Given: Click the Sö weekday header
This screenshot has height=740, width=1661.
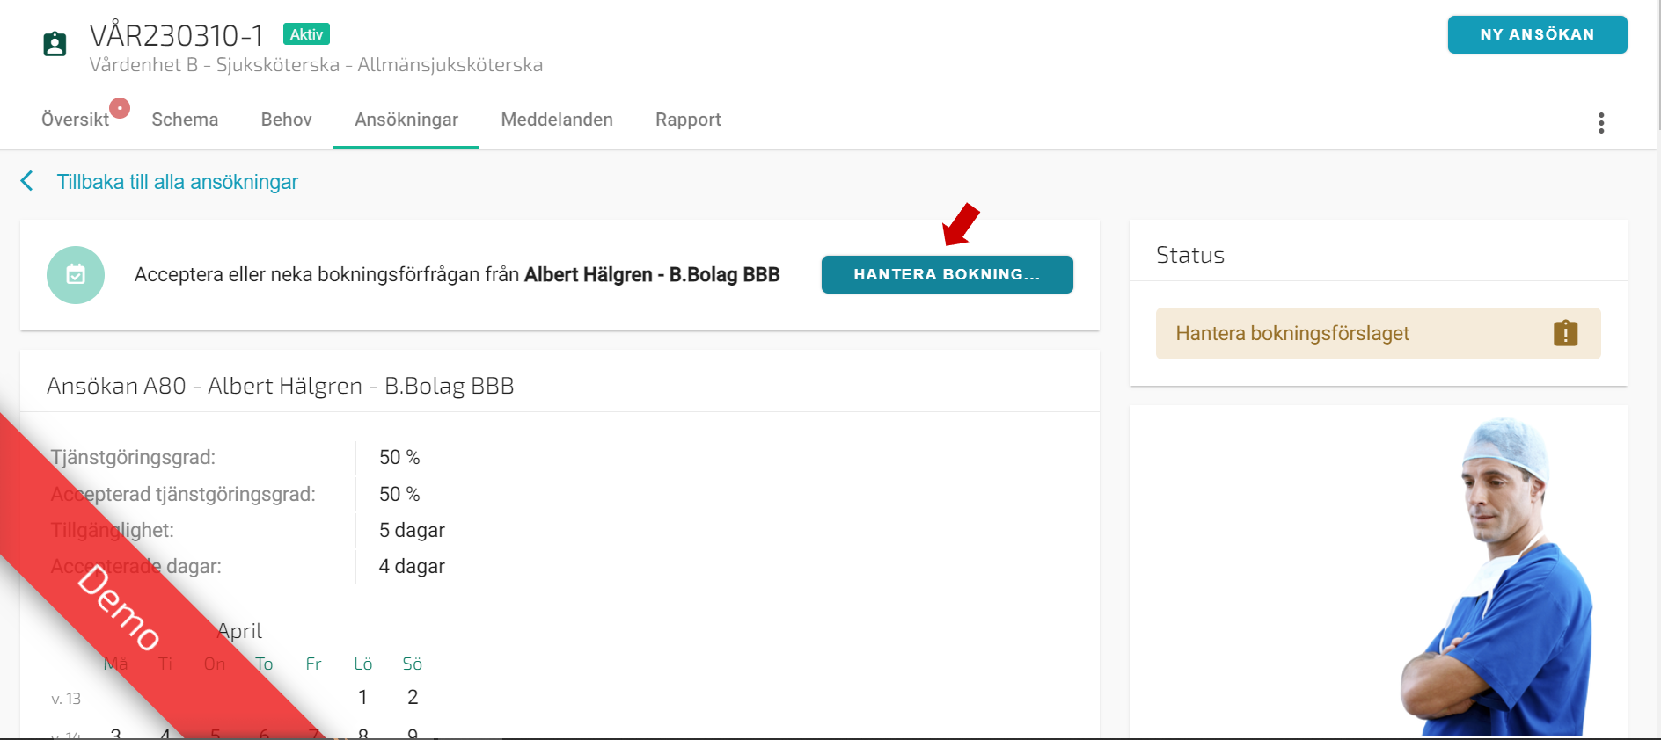Looking at the screenshot, I should 413,664.
